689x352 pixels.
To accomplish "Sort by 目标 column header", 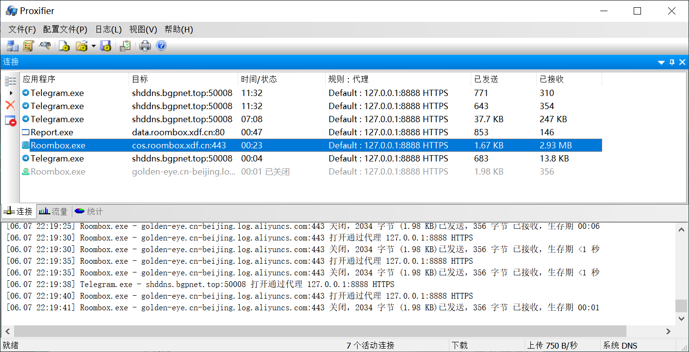I will point(184,80).
